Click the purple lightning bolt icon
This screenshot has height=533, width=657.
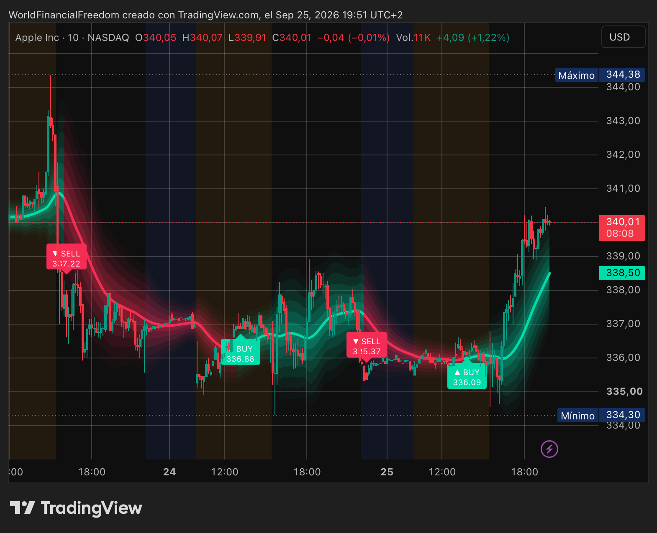[549, 449]
